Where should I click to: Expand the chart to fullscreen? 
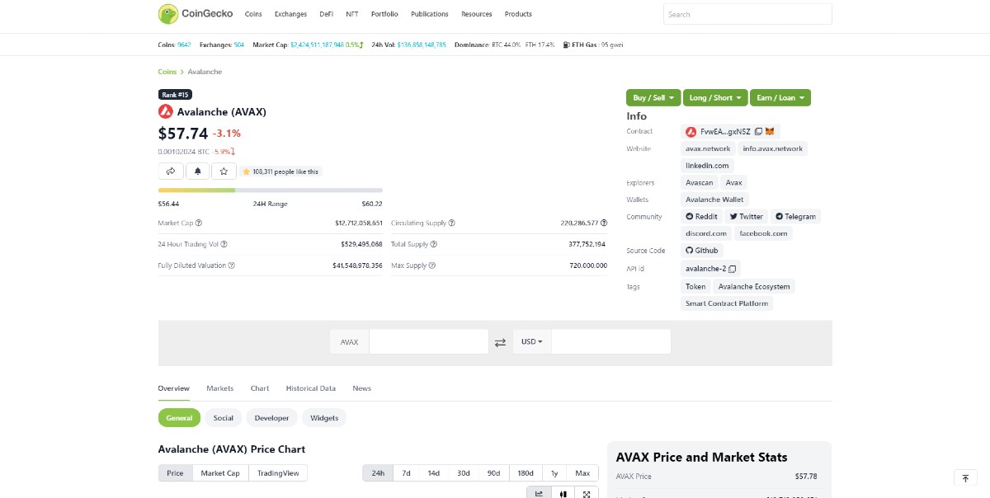click(x=587, y=494)
